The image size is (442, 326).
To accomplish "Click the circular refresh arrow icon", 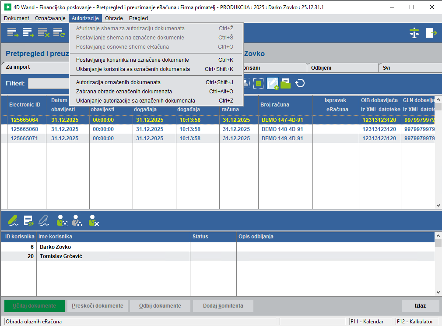I will point(300,83).
